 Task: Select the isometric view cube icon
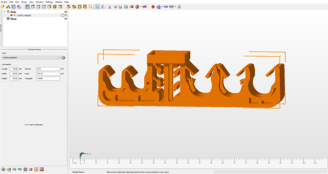[27, 7]
